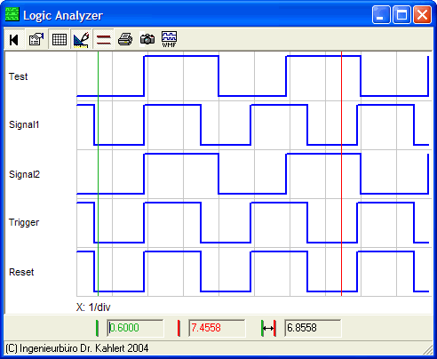The height and width of the screenshot is (359, 437).
Task: Click the green cursor indicator icon
Action: click(97, 328)
